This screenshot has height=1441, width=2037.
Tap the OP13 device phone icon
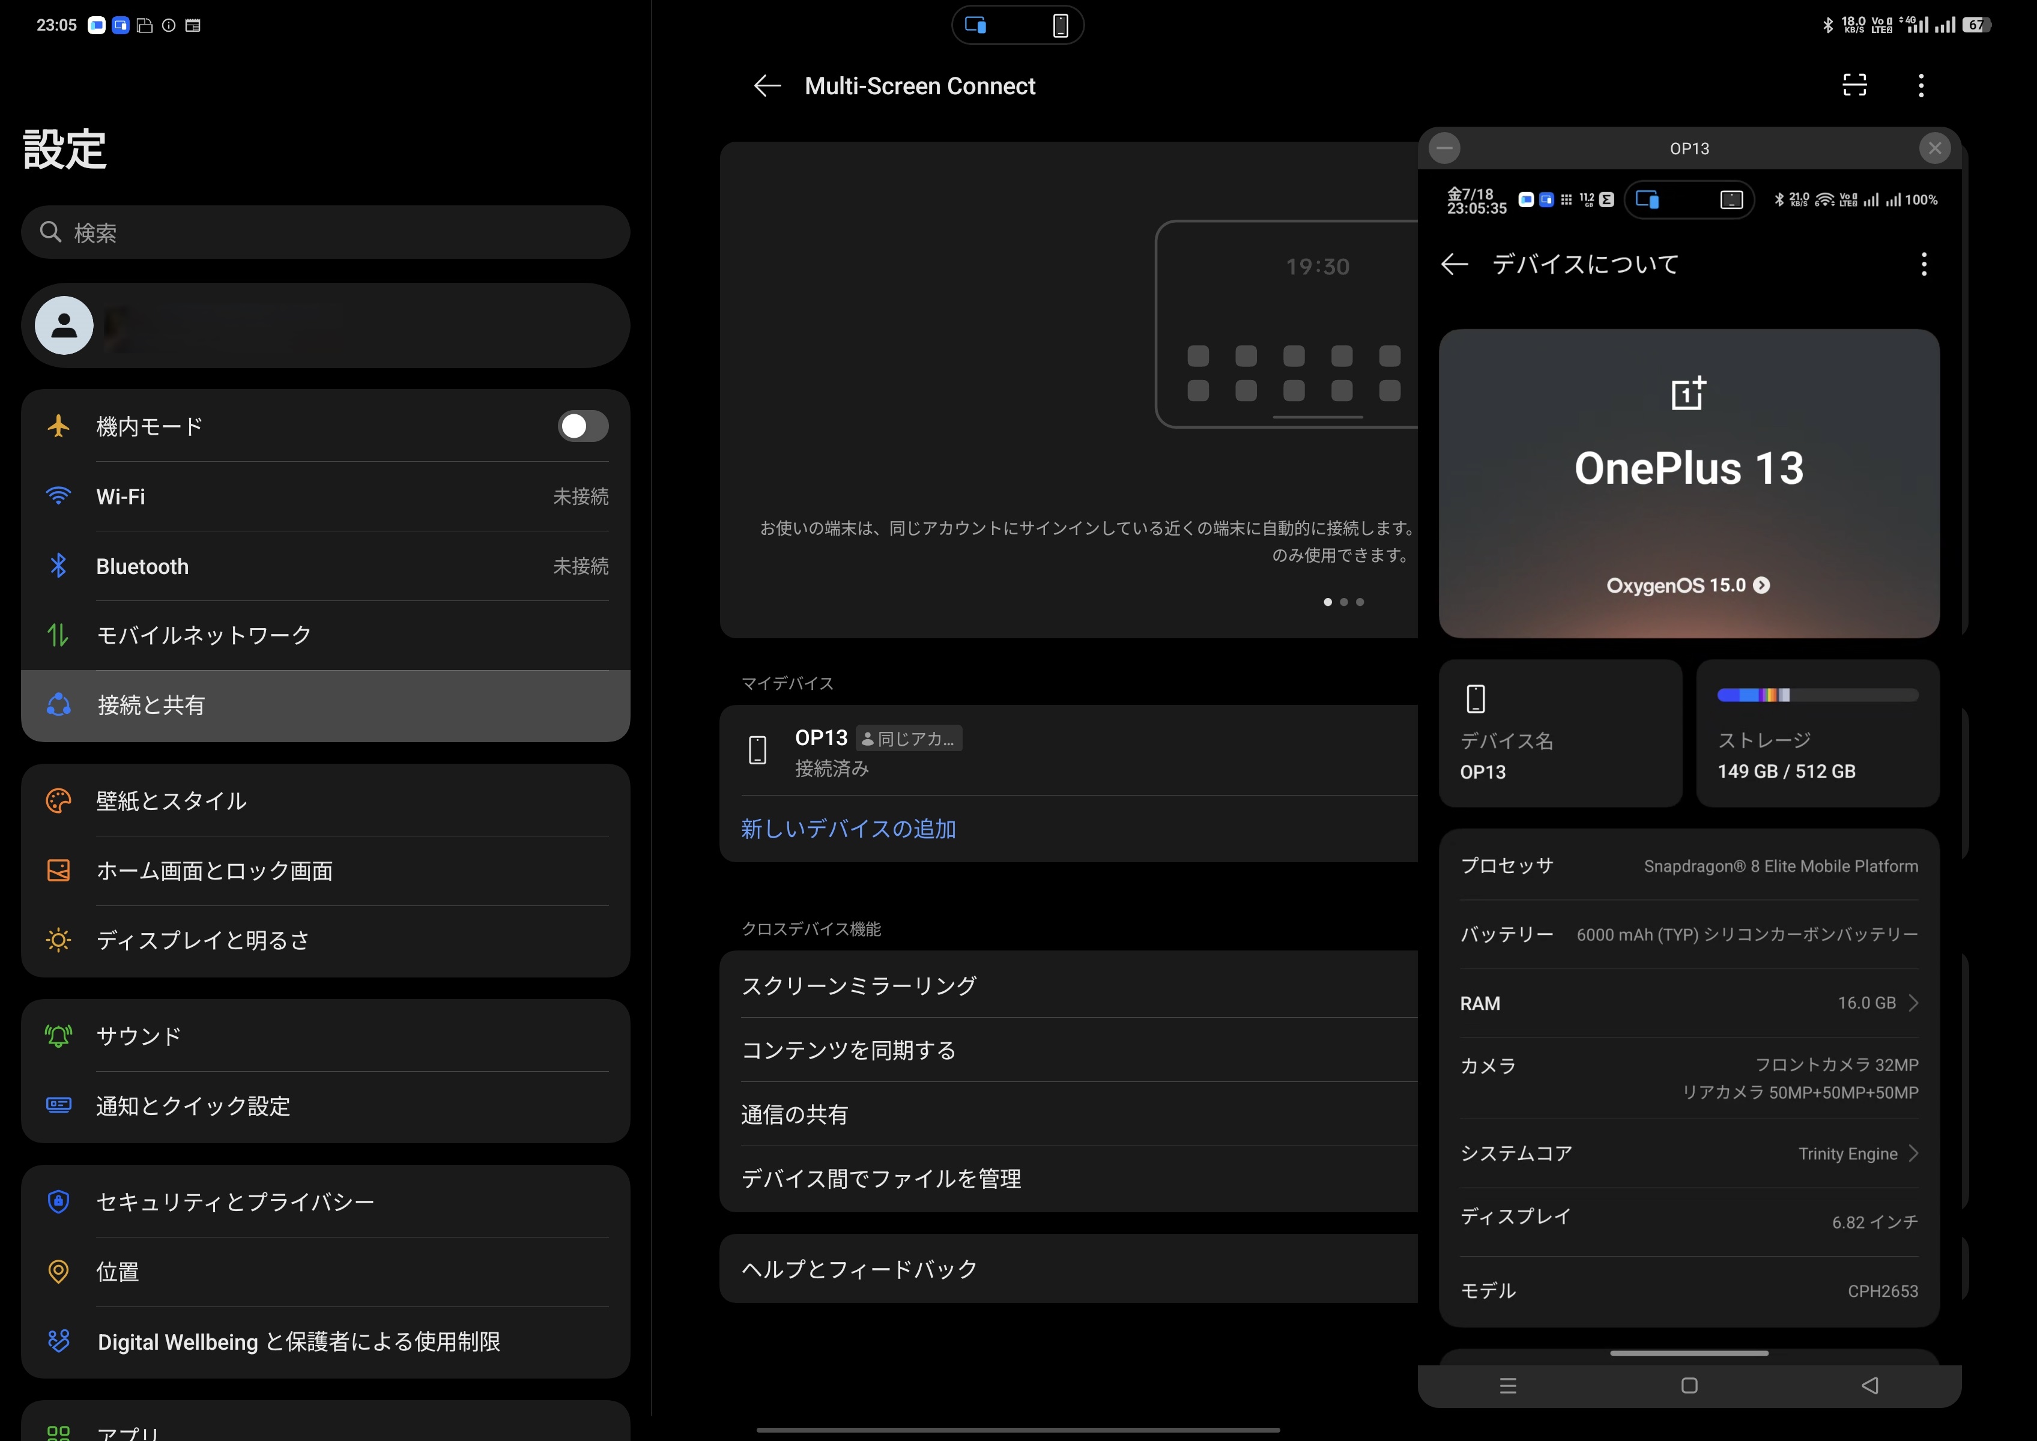(757, 750)
